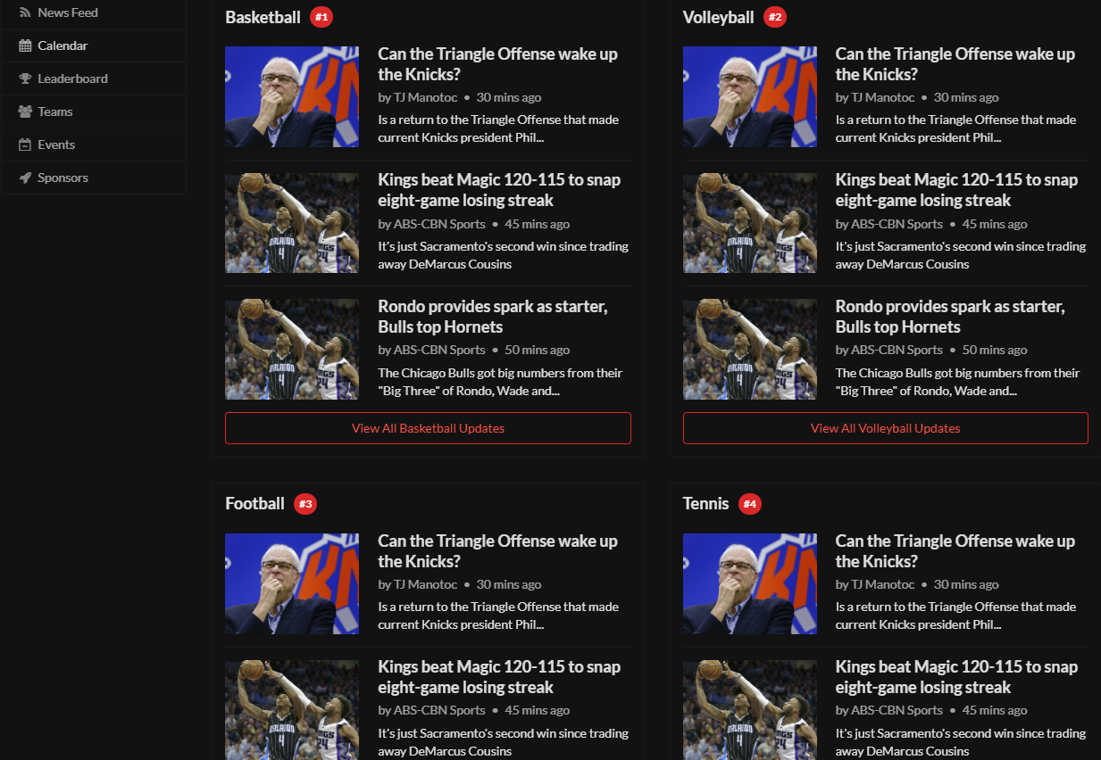Open Sponsors in sidebar menu

[x=94, y=178]
